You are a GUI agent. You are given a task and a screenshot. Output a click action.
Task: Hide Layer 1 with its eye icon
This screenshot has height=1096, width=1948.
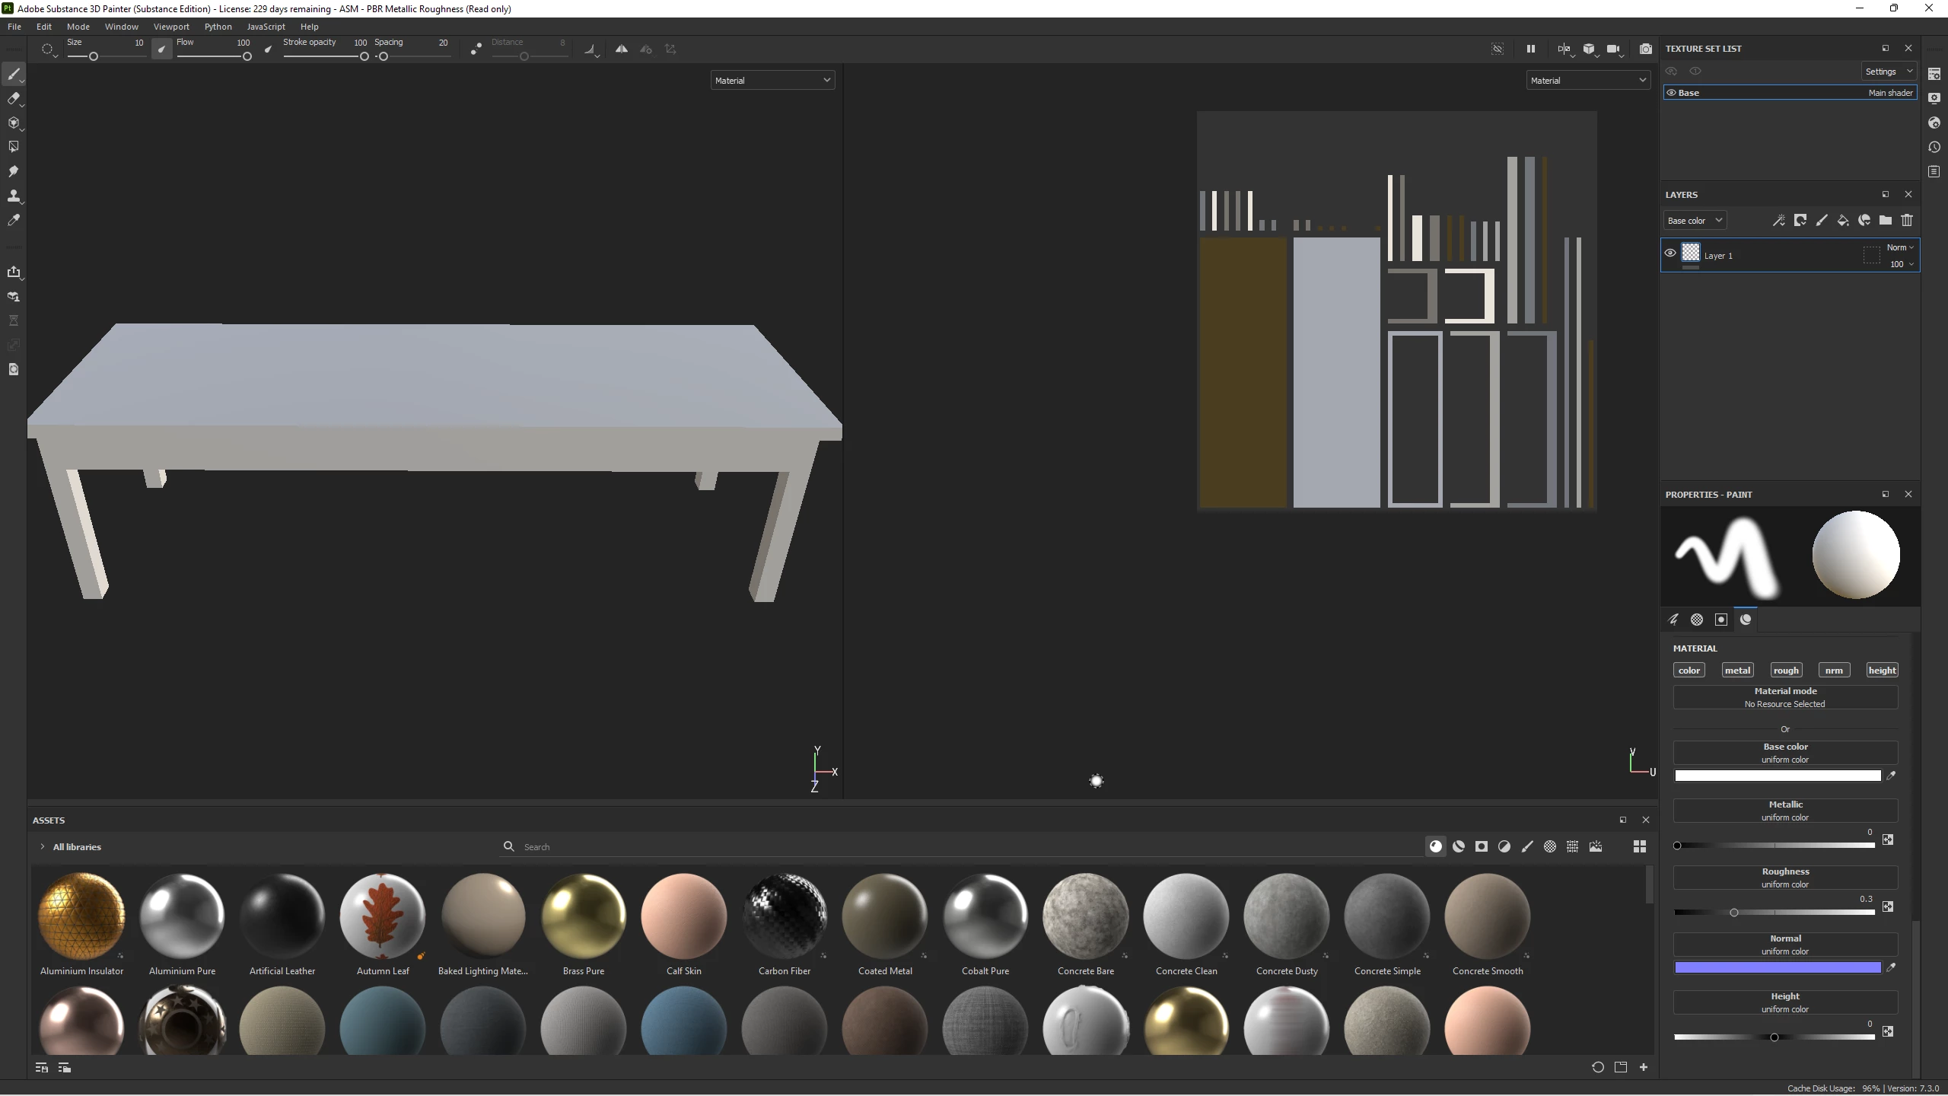coord(1670,253)
